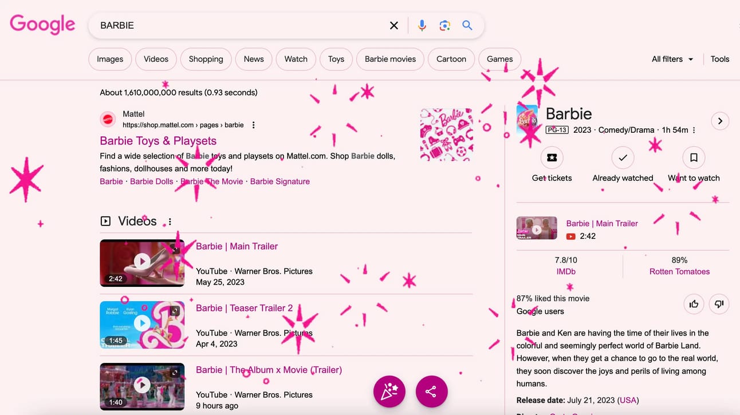Open the Videos section three-dot menu

(170, 222)
